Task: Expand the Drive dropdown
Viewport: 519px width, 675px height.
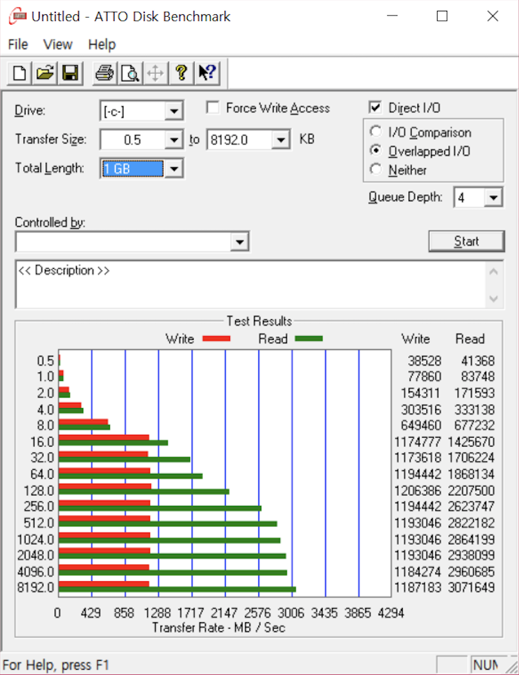Action: pos(174,111)
